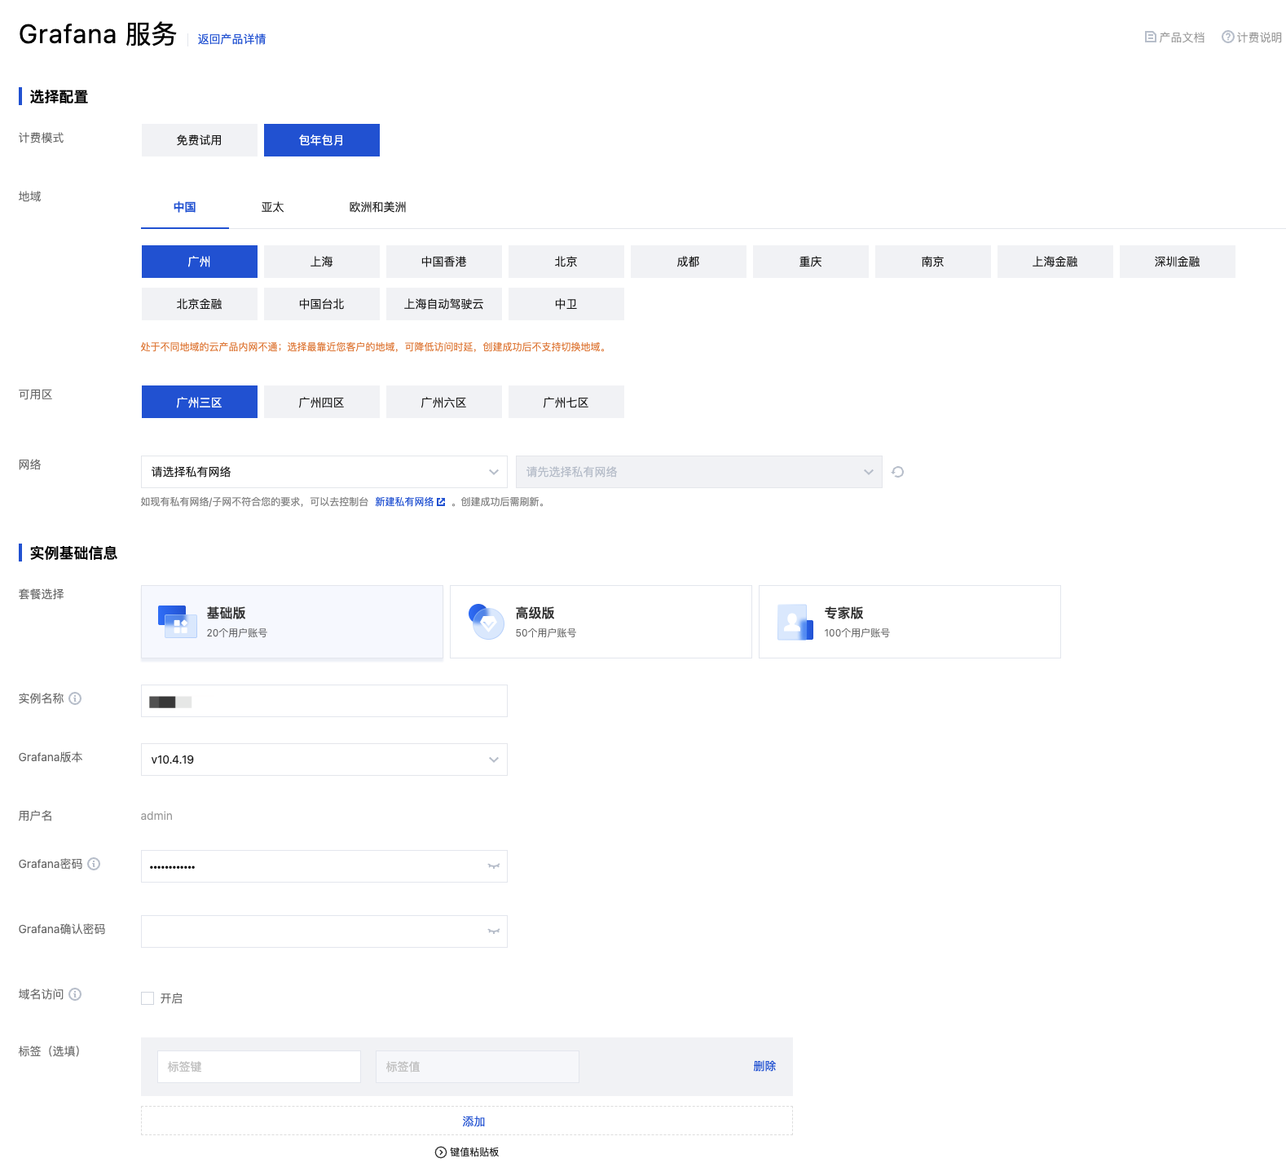Select the 北京金融 region button

[x=200, y=304]
